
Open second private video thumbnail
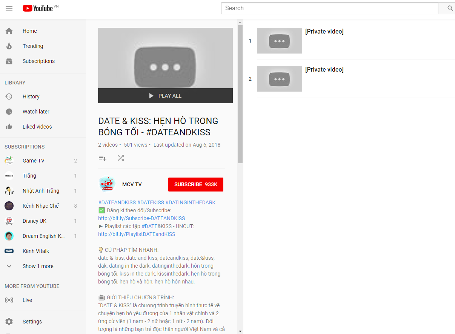coord(279,79)
